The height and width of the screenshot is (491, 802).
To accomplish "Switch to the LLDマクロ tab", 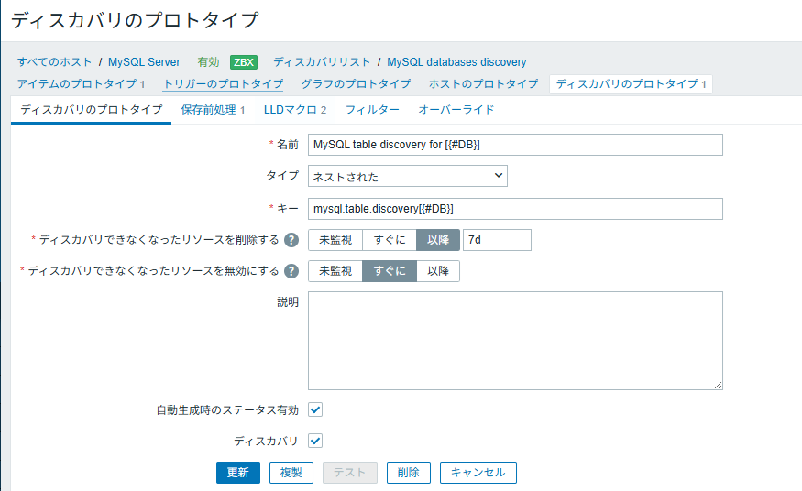I will [x=295, y=110].
